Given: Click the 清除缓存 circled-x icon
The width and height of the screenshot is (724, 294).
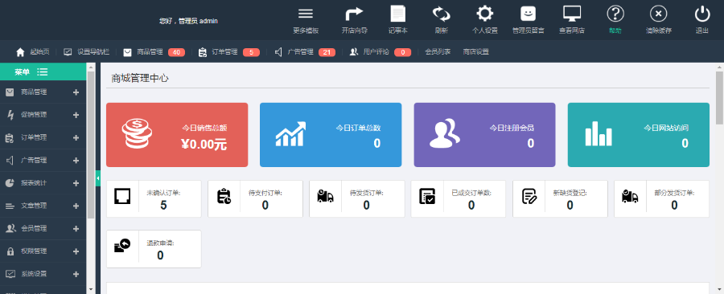Looking at the screenshot, I should click(x=658, y=14).
